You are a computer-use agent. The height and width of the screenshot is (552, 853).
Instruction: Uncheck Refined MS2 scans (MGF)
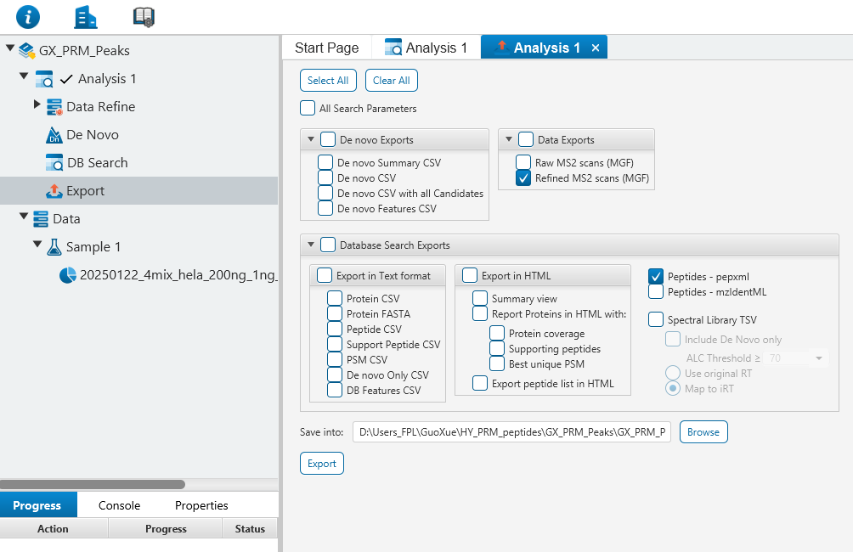pyautogui.click(x=523, y=178)
